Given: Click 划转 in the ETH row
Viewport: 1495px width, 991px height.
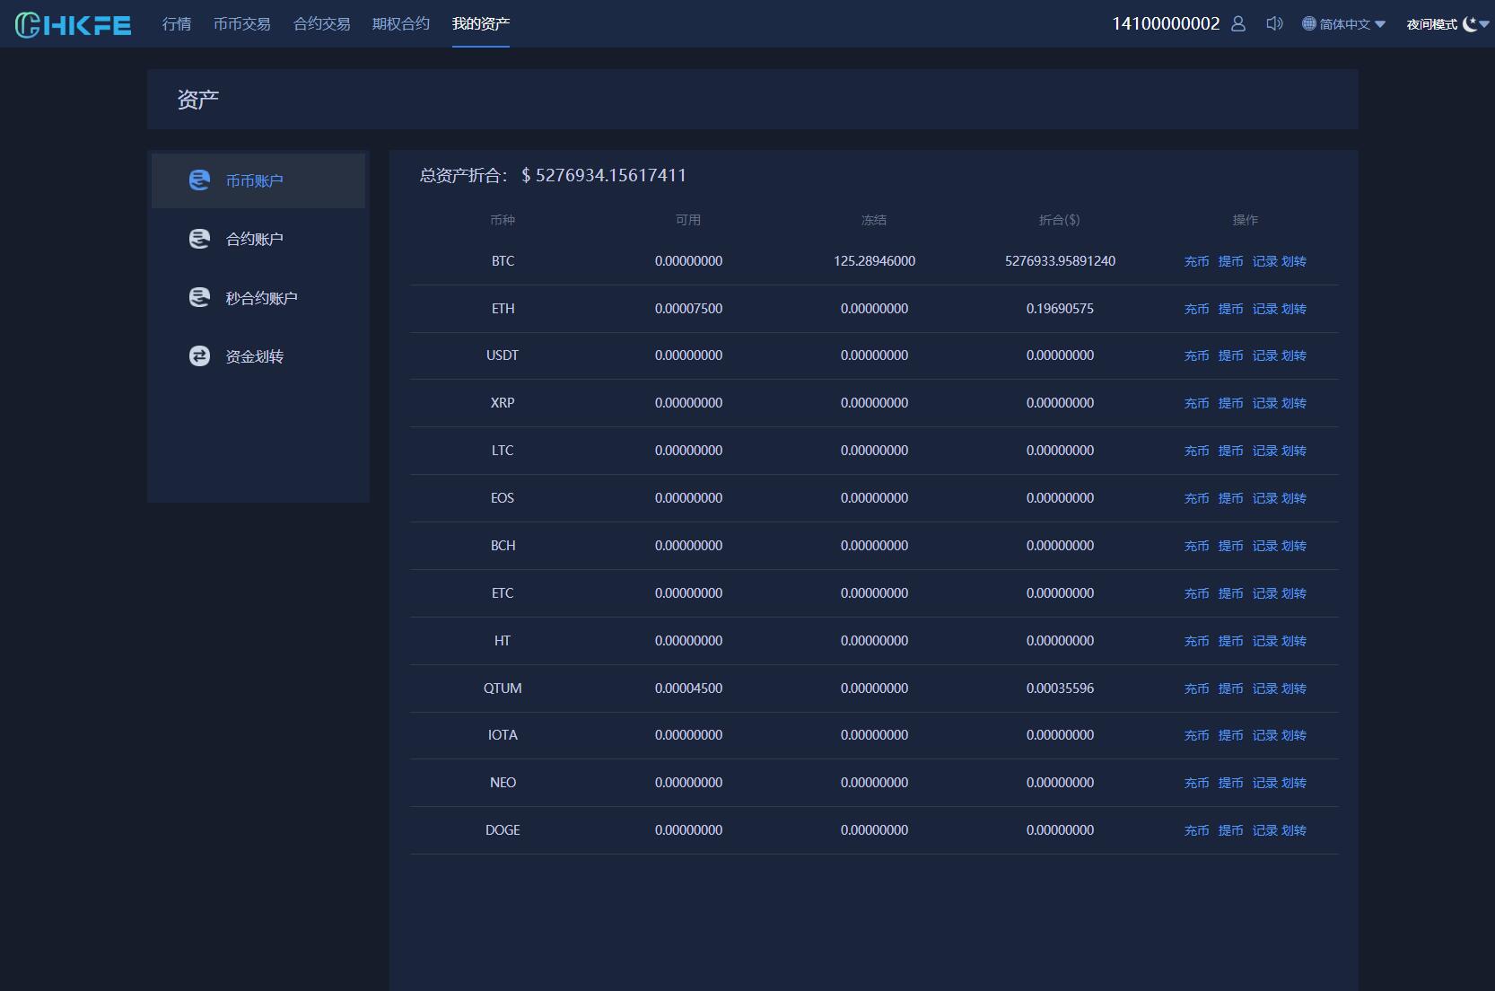Looking at the screenshot, I should (x=1294, y=309).
